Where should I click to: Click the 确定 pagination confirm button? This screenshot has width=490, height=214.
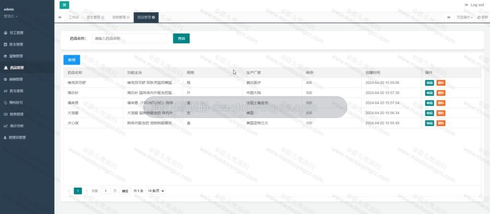(125, 191)
